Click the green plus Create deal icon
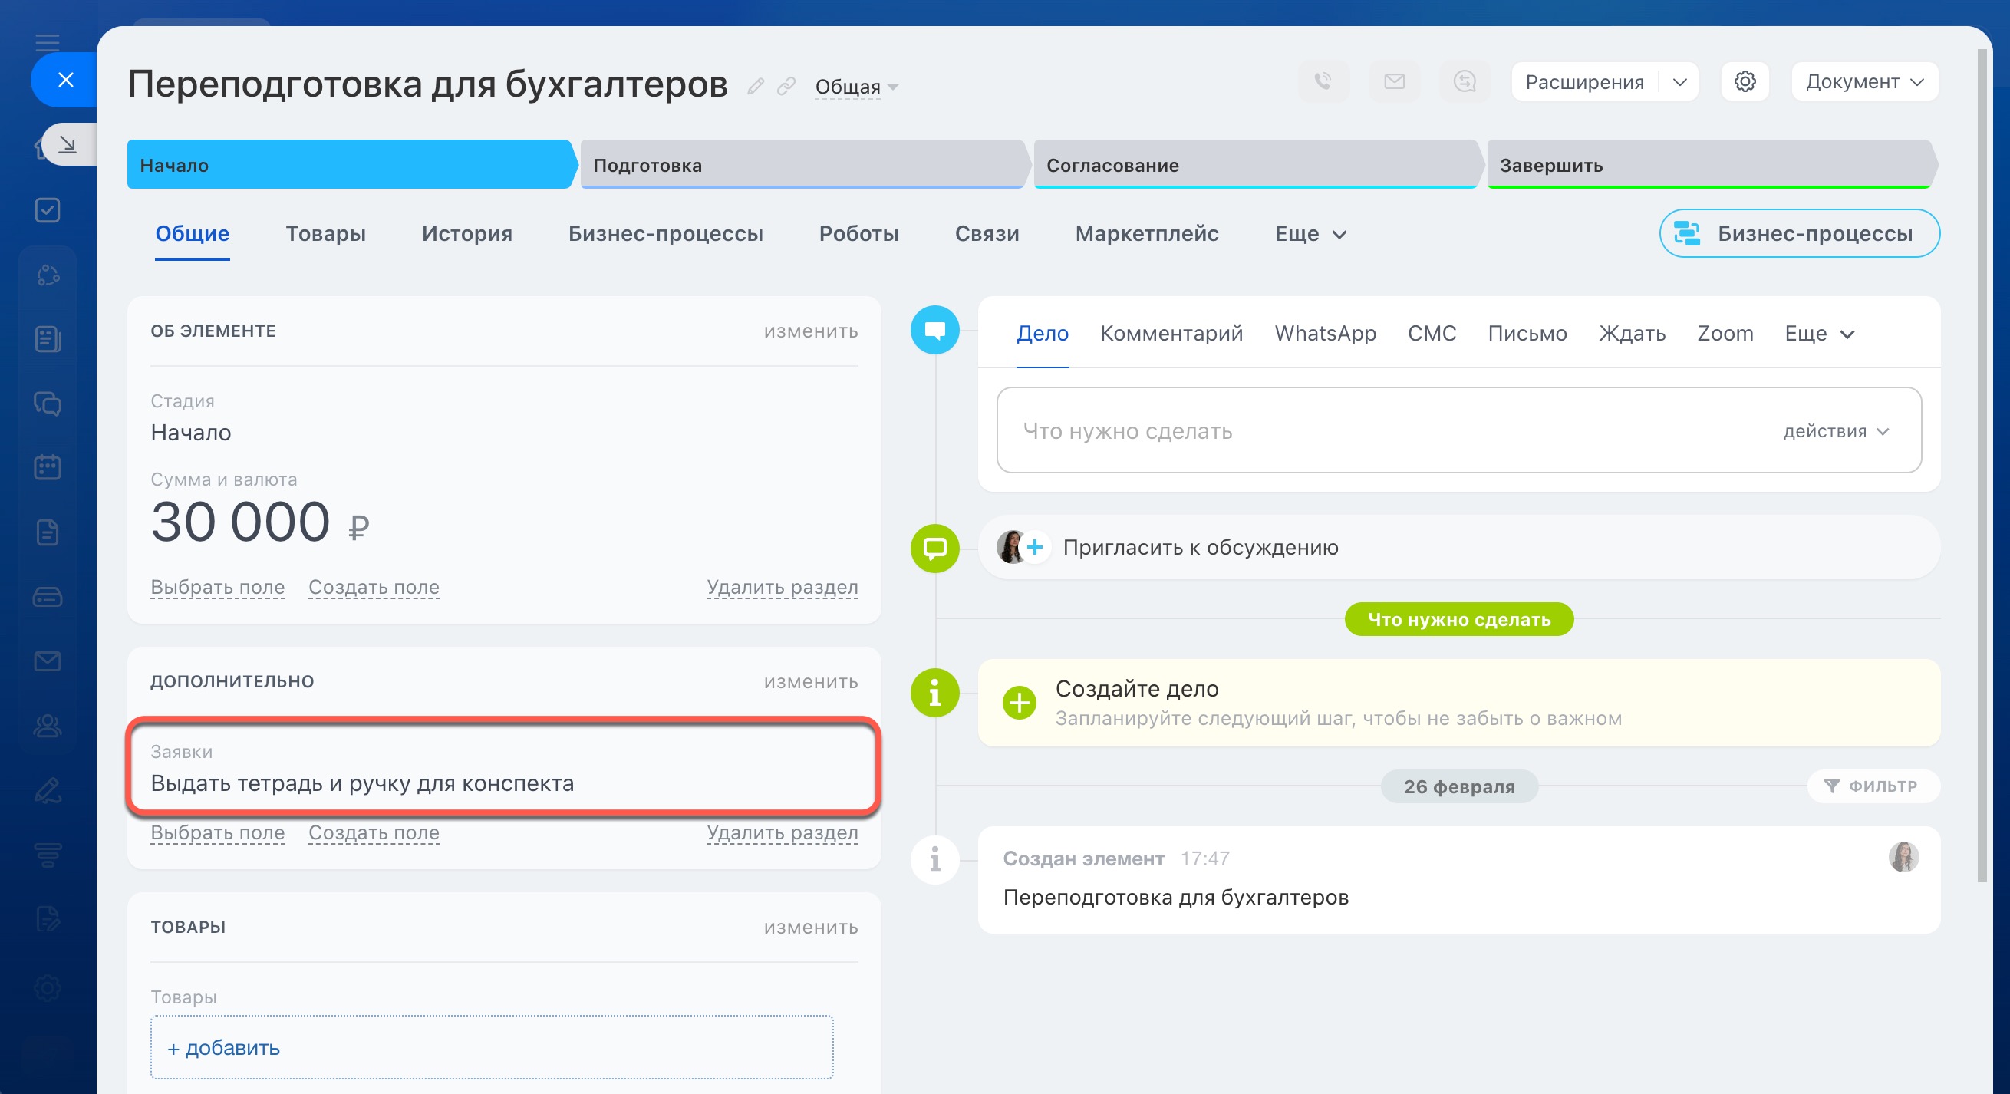2010x1094 pixels. click(1019, 702)
